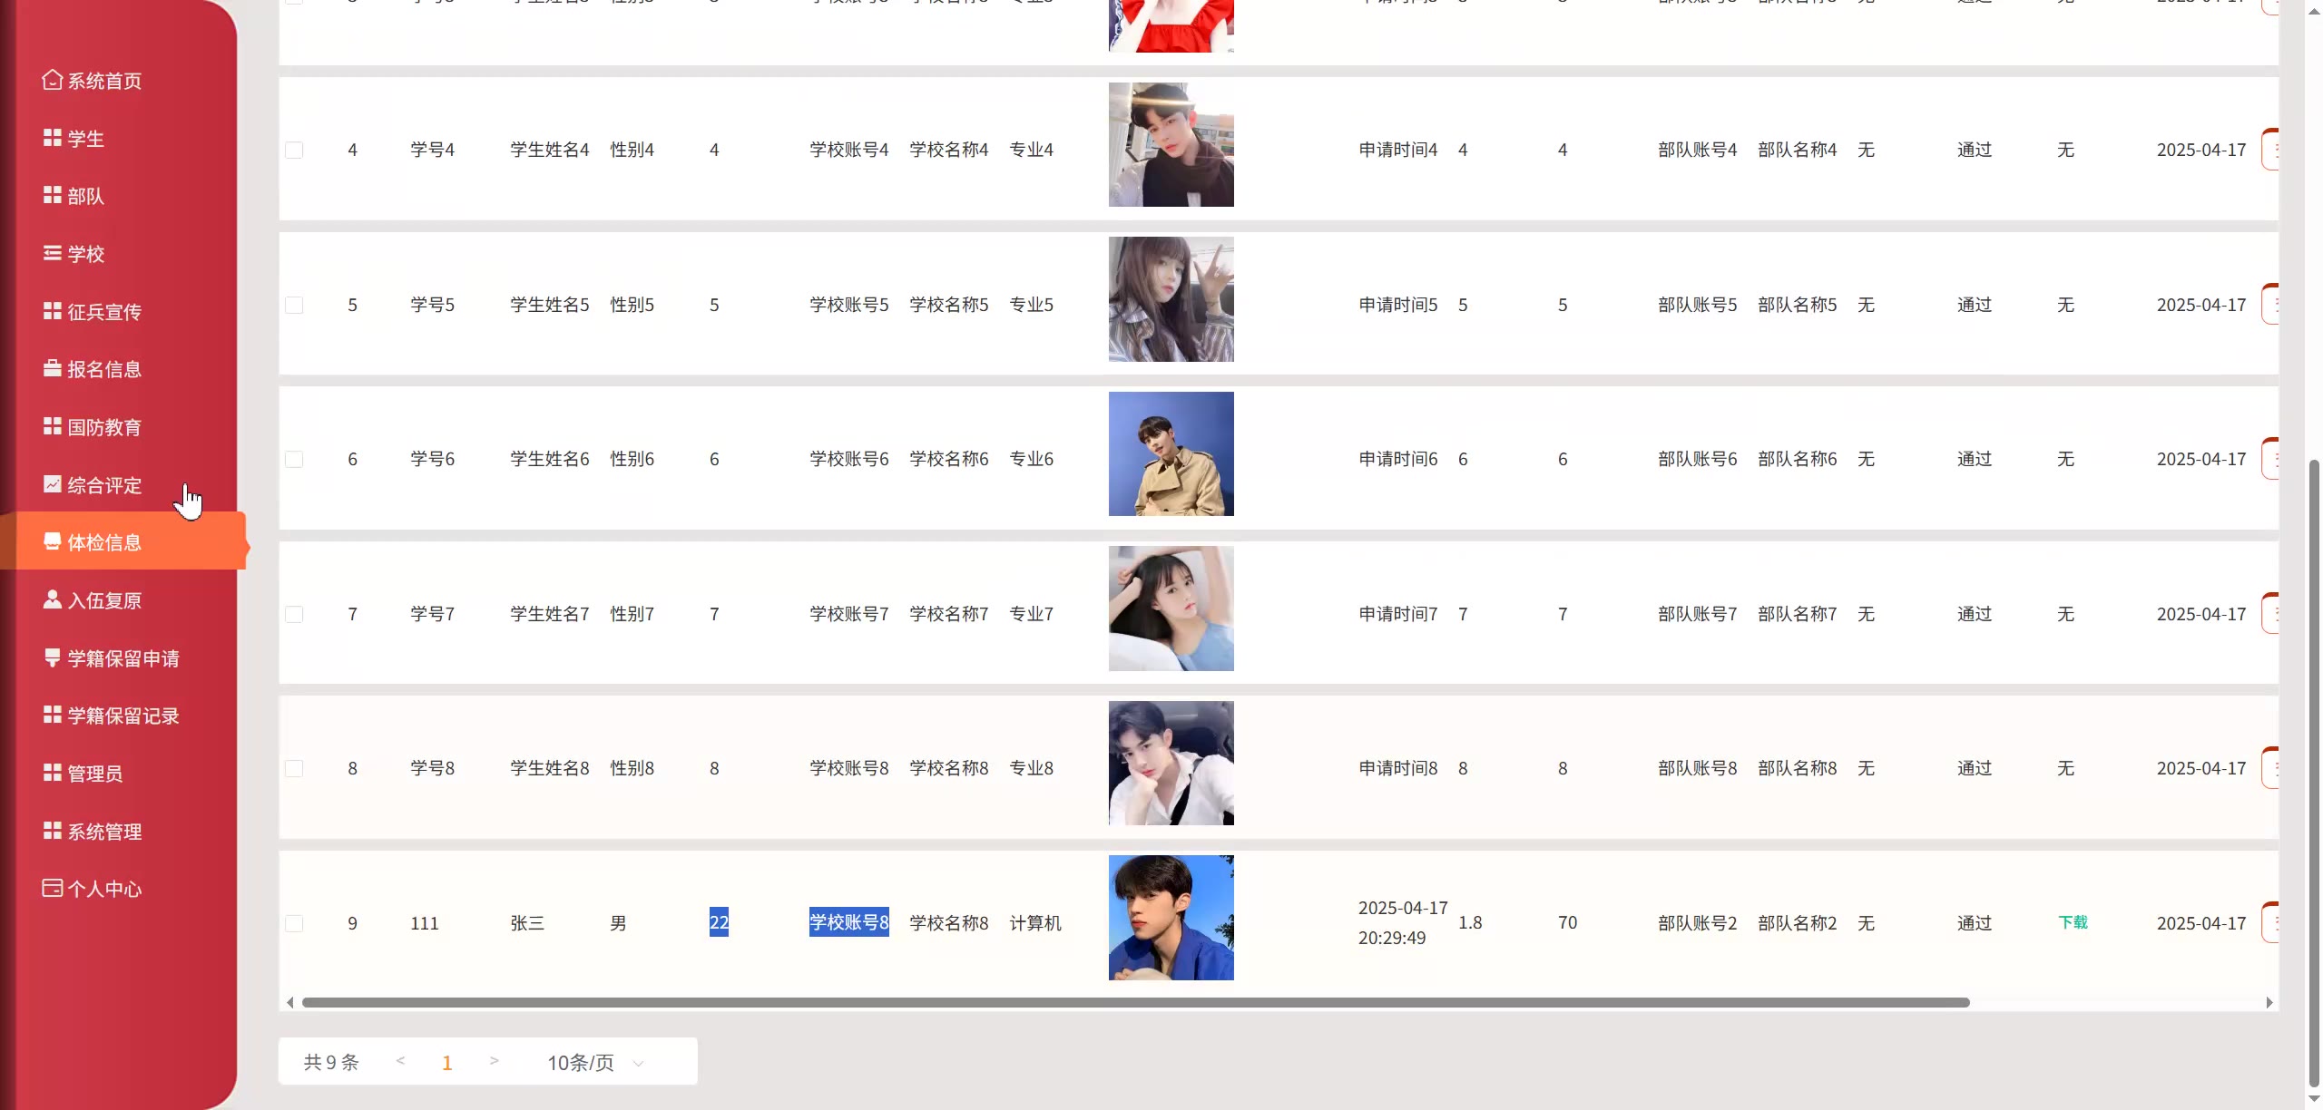Click the chart icon beside 综合评定
Image resolution: width=2323 pixels, height=1110 pixels.
(x=52, y=484)
